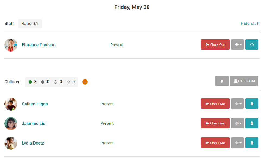Click the green present count indicator

pyautogui.click(x=30, y=82)
